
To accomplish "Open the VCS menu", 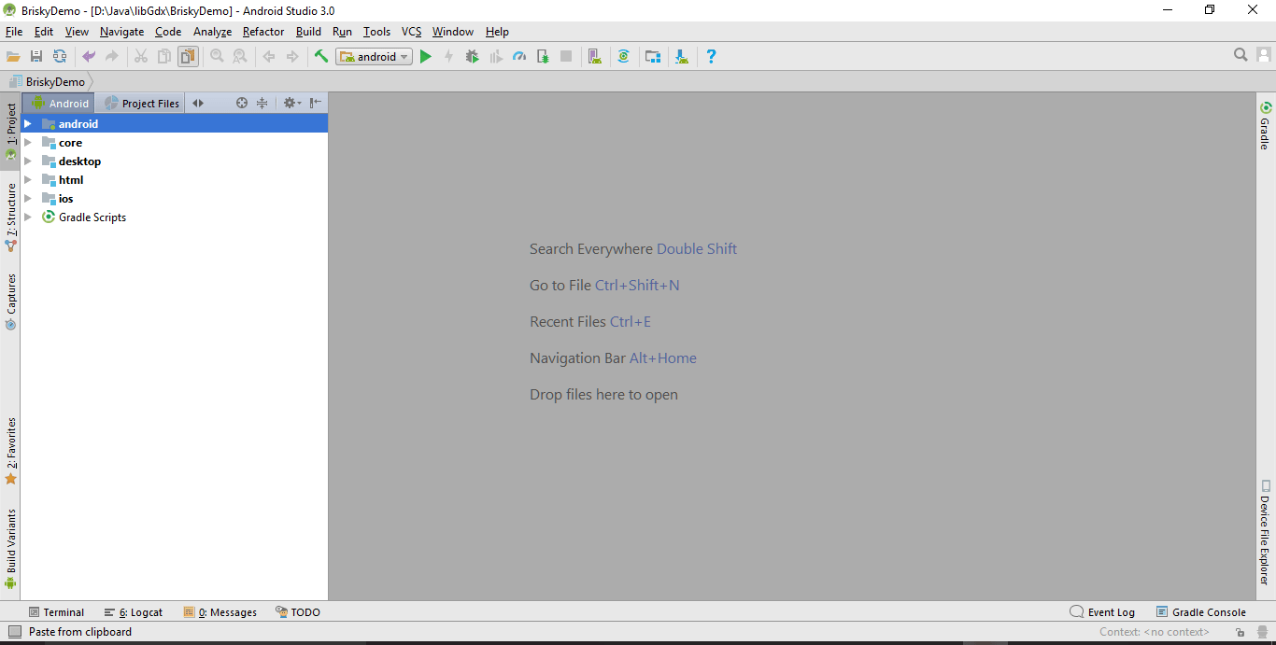I will [412, 32].
